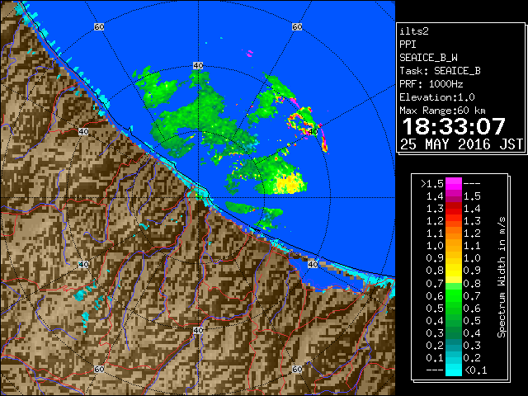Click the '1.0' value in left legend column

pos(435,246)
